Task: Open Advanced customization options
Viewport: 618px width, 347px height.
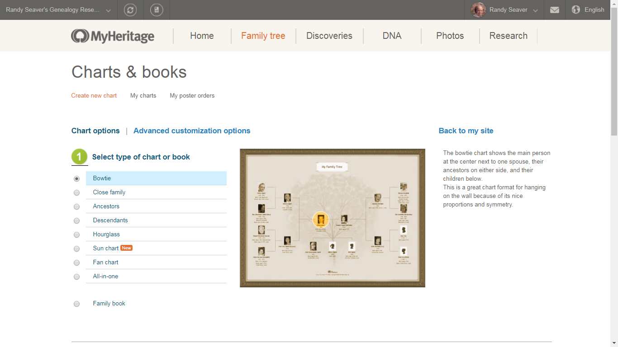Action: point(192,131)
